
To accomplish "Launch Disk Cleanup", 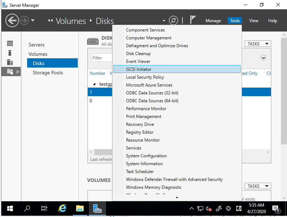I will [177, 54].
